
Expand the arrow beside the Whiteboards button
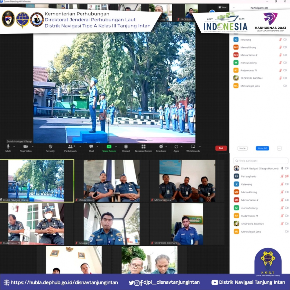point(200,146)
